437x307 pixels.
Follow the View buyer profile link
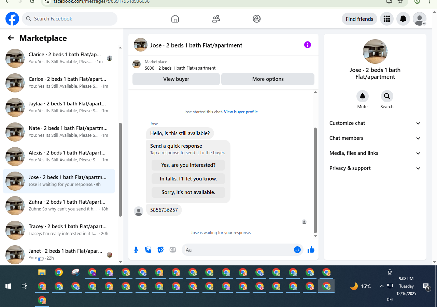click(x=241, y=112)
